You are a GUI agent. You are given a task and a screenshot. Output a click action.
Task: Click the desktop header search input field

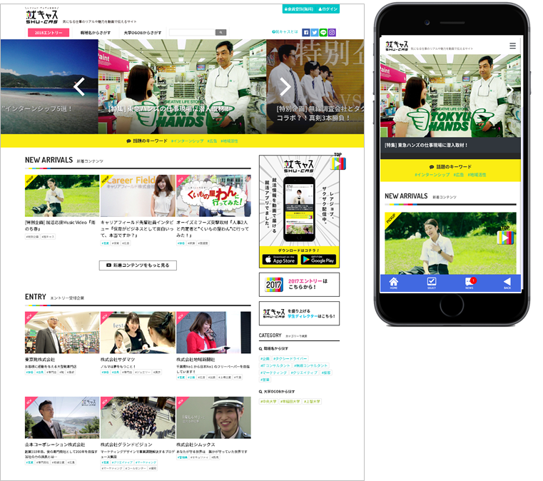click(x=191, y=32)
